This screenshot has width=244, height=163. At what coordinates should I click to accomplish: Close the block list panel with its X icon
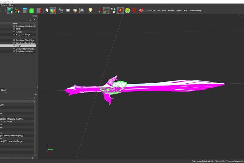click(x=36, y=16)
